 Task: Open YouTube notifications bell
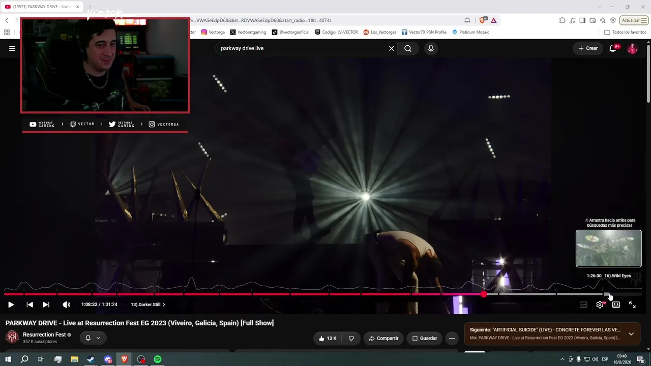613,48
